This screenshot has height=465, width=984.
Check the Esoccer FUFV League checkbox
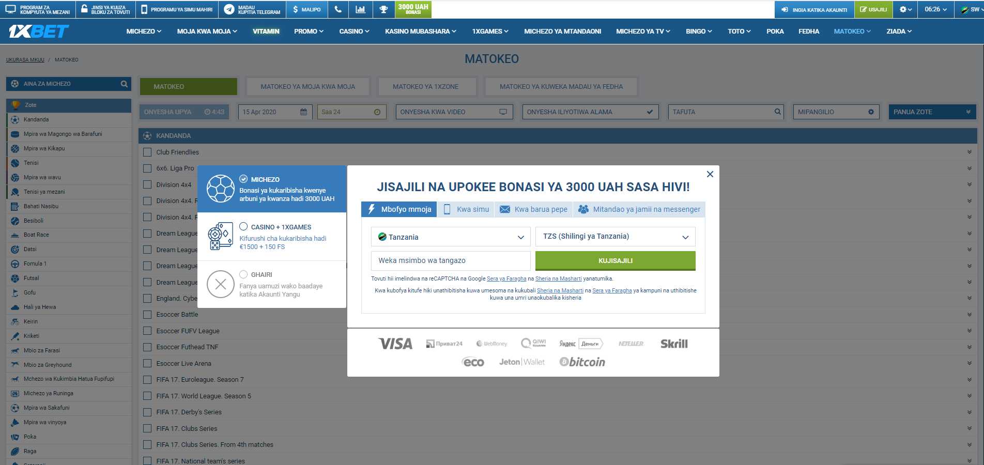(147, 331)
